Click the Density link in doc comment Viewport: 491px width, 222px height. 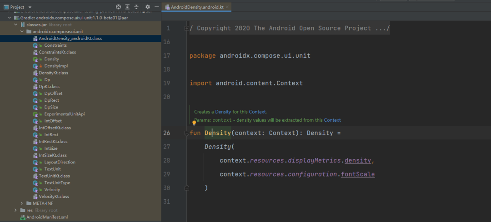pyautogui.click(x=223, y=112)
